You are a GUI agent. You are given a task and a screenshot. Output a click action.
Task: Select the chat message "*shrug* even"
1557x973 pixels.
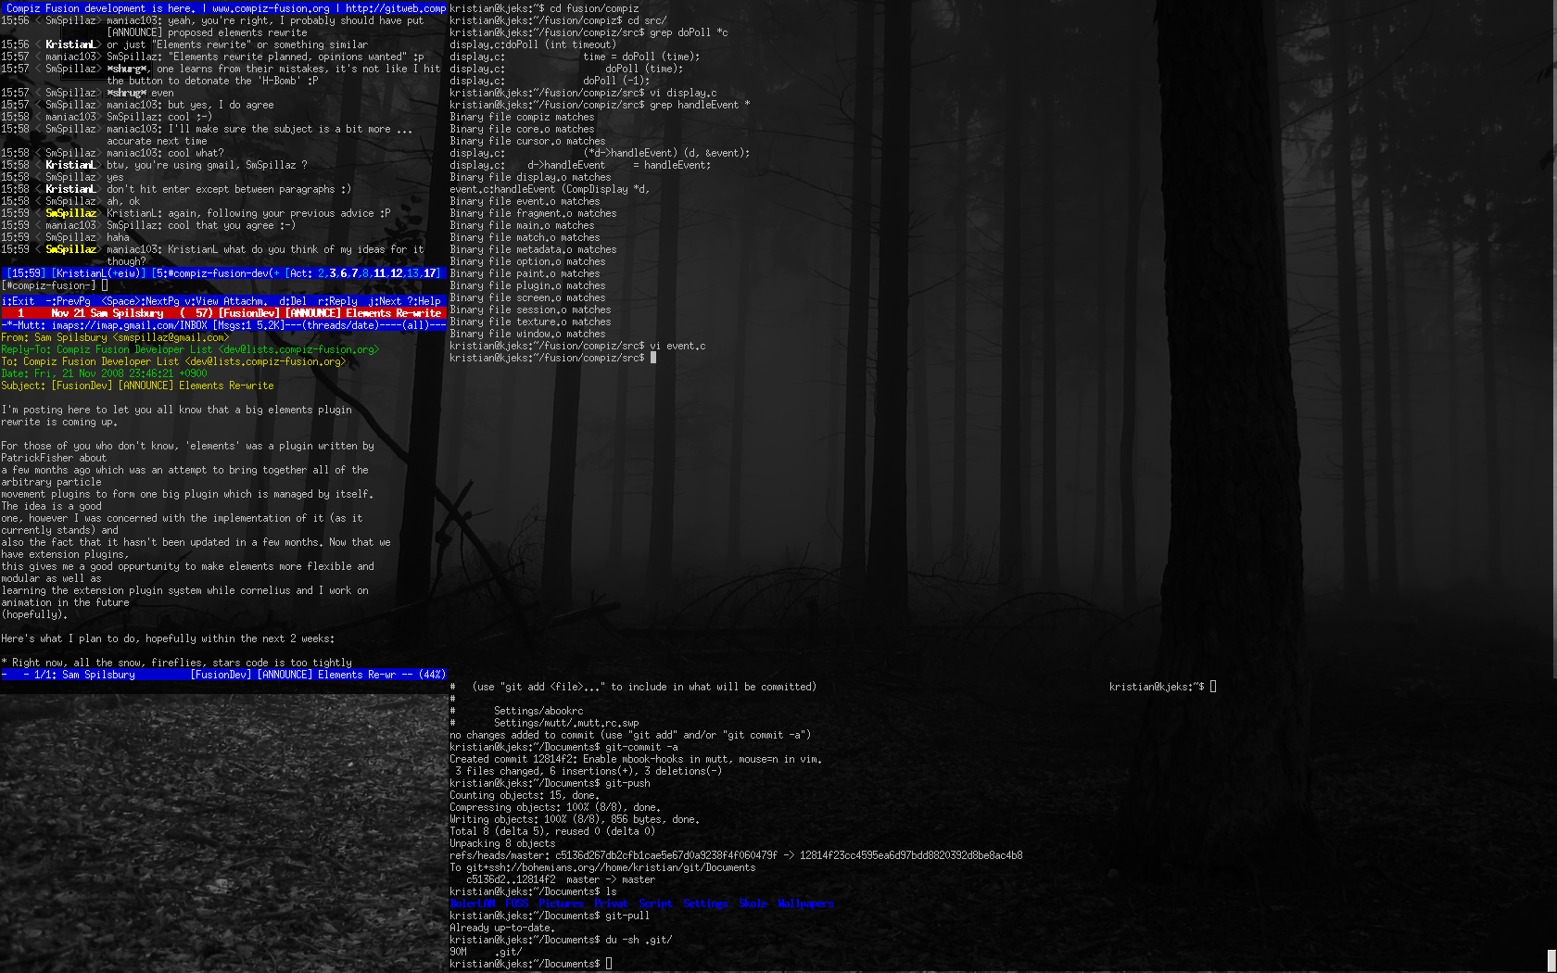click(140, 93)
